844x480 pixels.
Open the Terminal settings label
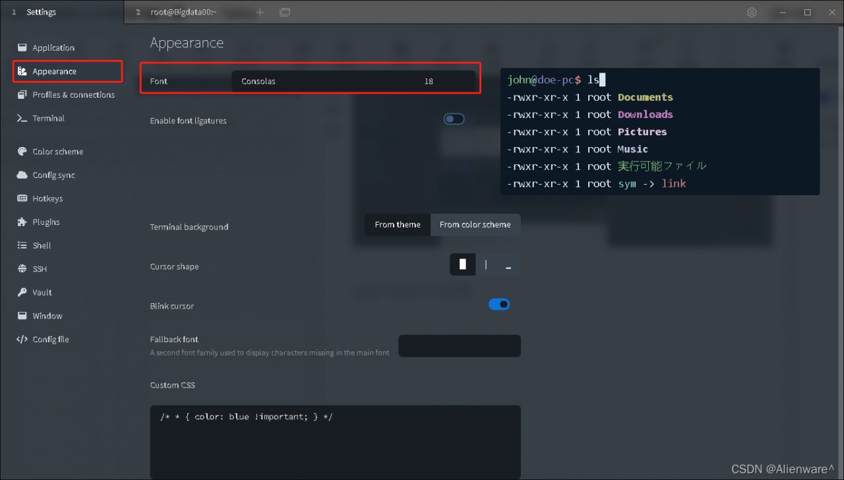point(49,119)
